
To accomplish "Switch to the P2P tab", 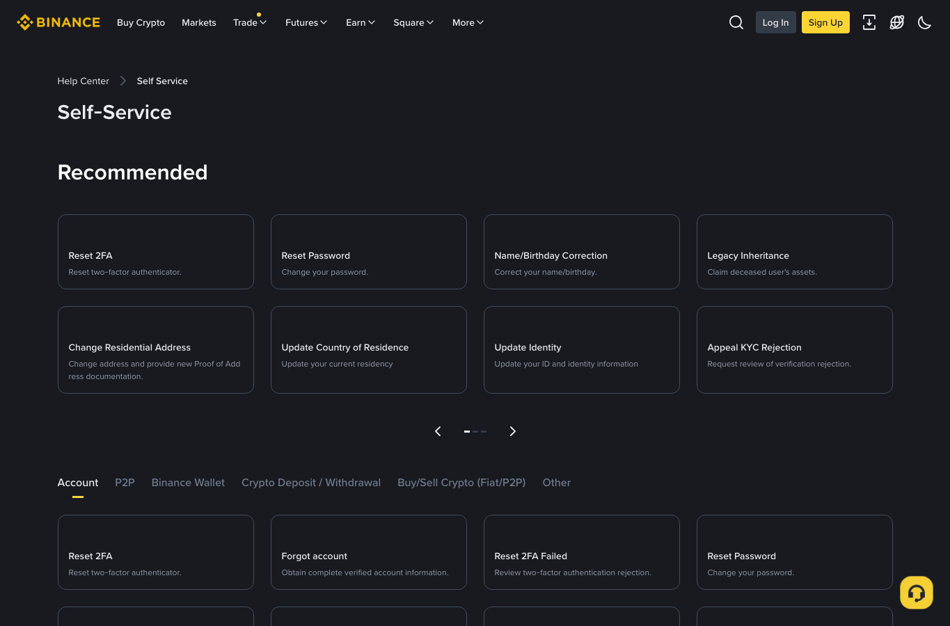I will tap(125, 483).
